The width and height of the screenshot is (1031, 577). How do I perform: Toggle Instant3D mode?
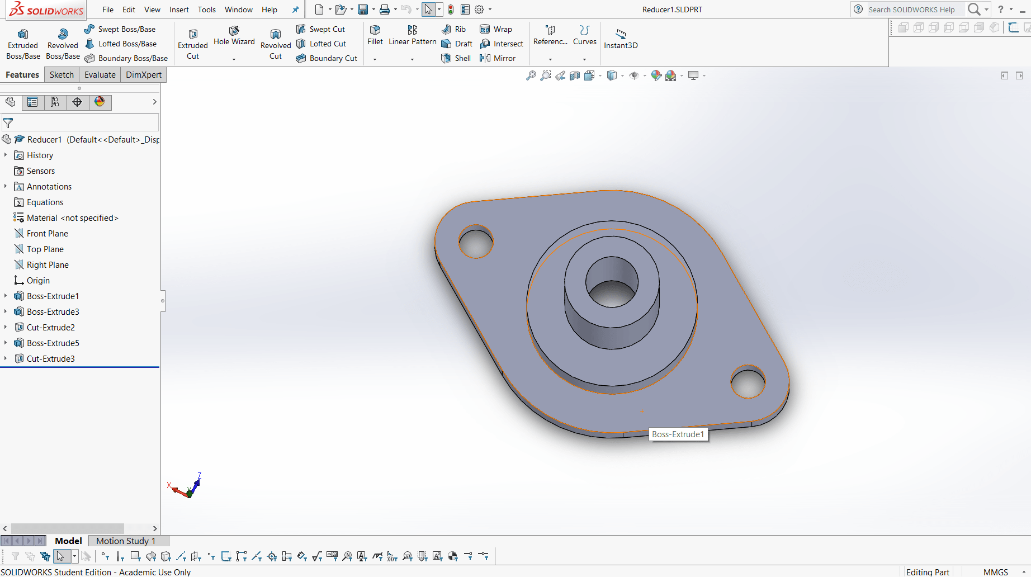[621, 38]
